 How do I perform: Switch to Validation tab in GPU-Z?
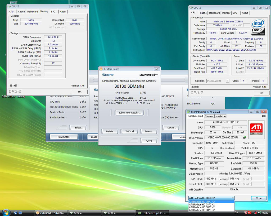(220, 117)
